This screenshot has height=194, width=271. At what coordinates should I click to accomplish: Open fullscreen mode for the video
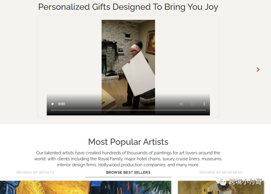click(x=193, y=104)
